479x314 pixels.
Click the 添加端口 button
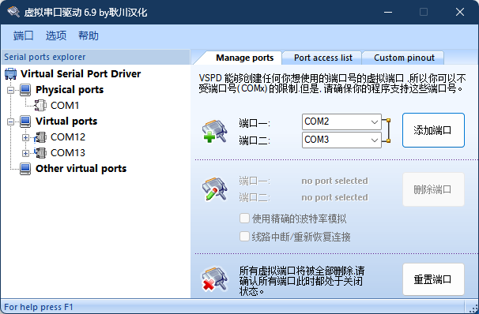tap(433, 130)
